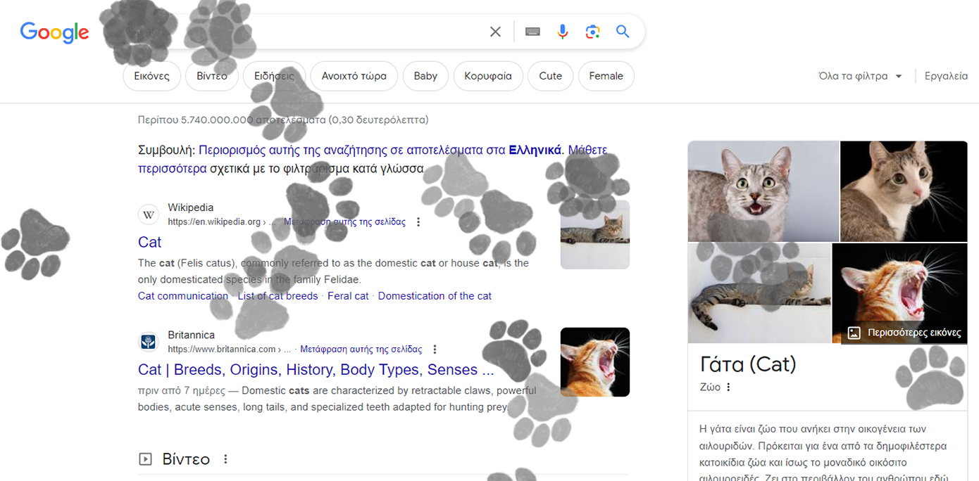Clear the search box with X icon
The image size is (979, 481).
click(495, 32)
